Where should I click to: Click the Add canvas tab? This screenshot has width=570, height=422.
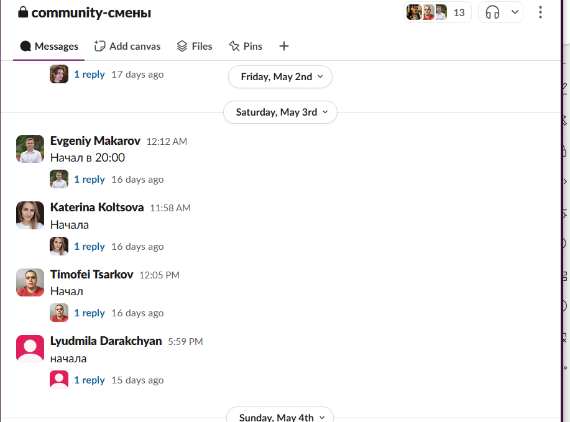tap(127, 46)
